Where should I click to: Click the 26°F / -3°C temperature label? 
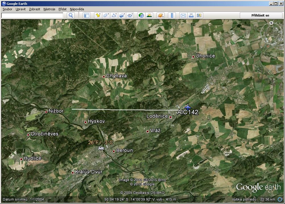pos(101,142)
